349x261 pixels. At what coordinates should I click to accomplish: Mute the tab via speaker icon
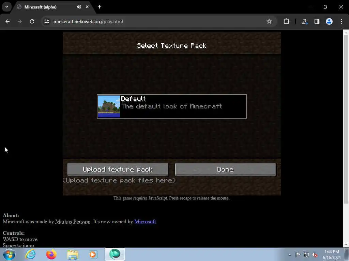[79, 7]
